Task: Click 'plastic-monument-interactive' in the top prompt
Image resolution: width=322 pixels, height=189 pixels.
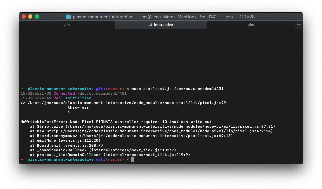Action: (61, 89)
